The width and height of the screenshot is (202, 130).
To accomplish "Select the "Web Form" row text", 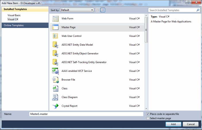I will (x=67, y=18).
